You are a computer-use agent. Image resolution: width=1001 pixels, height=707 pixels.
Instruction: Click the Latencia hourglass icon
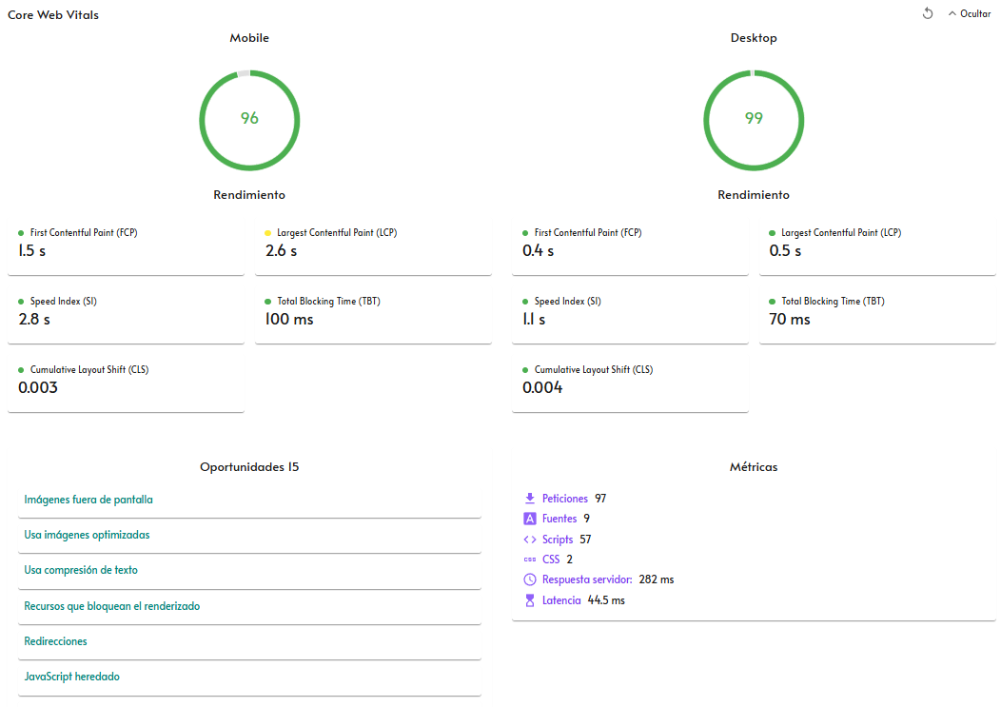coord(530,600)
